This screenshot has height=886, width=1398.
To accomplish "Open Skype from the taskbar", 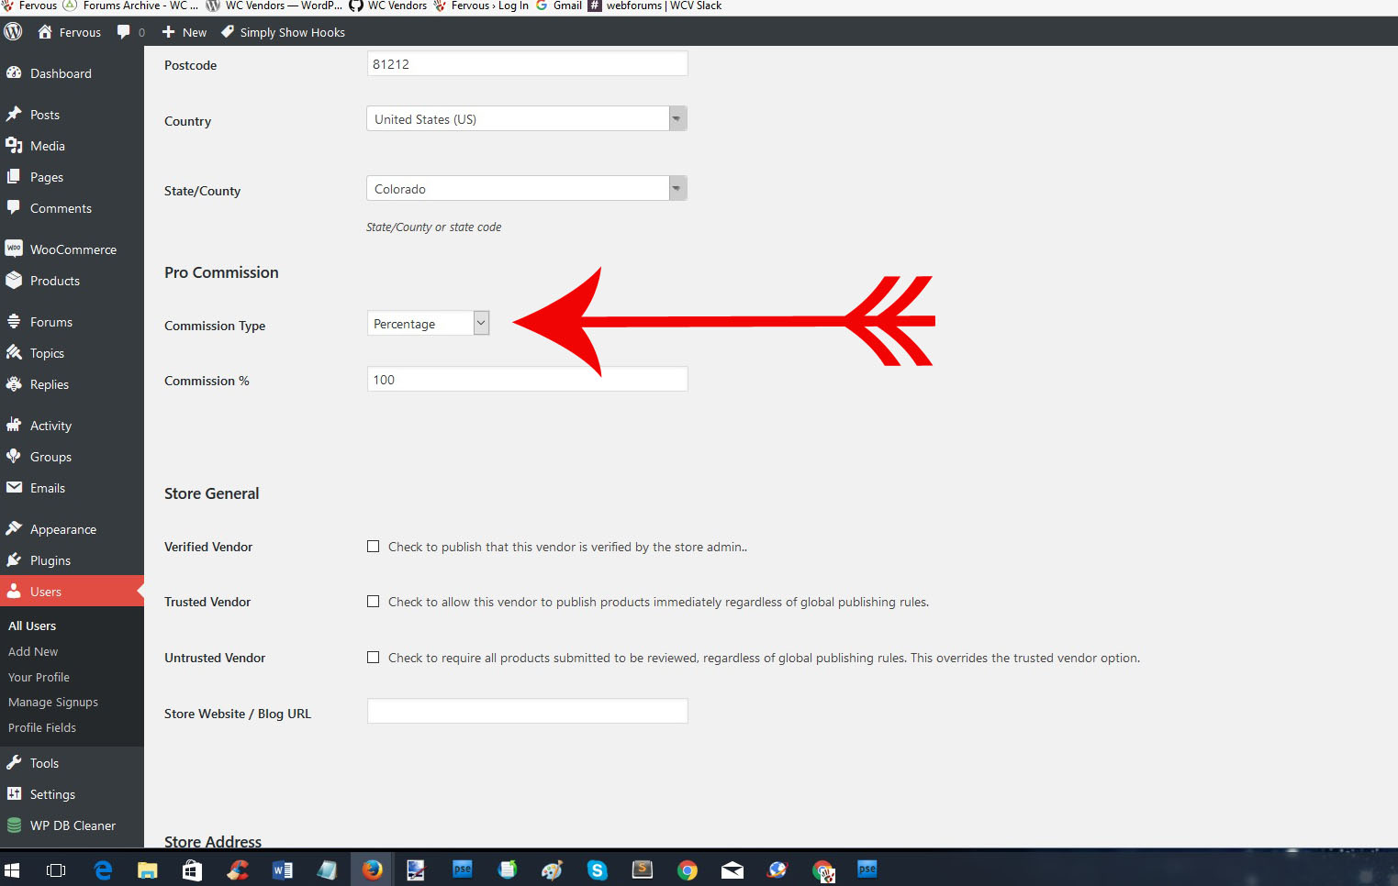I will tap(598, 869).
